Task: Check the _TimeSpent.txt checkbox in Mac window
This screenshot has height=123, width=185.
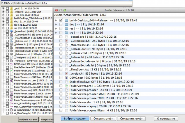Action: 61,69
